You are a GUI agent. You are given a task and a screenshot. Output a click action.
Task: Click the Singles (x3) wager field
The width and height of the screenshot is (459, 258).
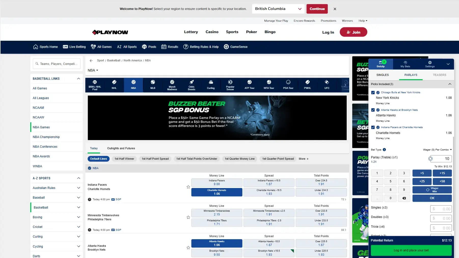click(441, 209)
